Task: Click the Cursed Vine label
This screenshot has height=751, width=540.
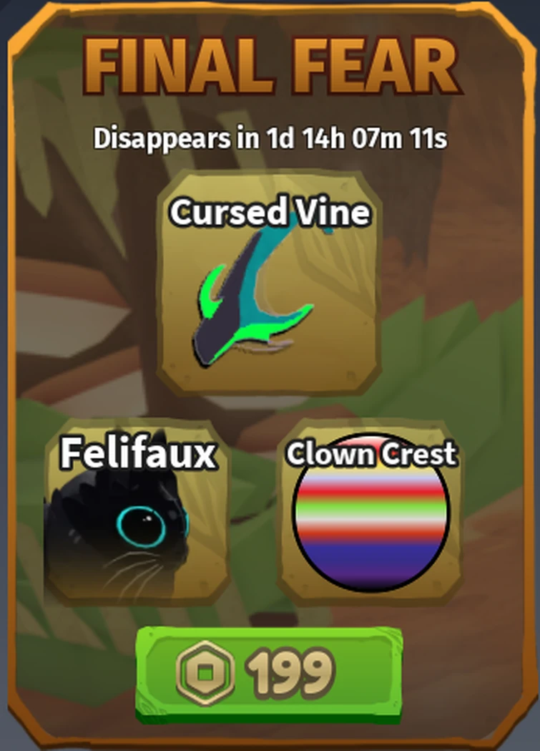Action: click(x=270, y=212)
